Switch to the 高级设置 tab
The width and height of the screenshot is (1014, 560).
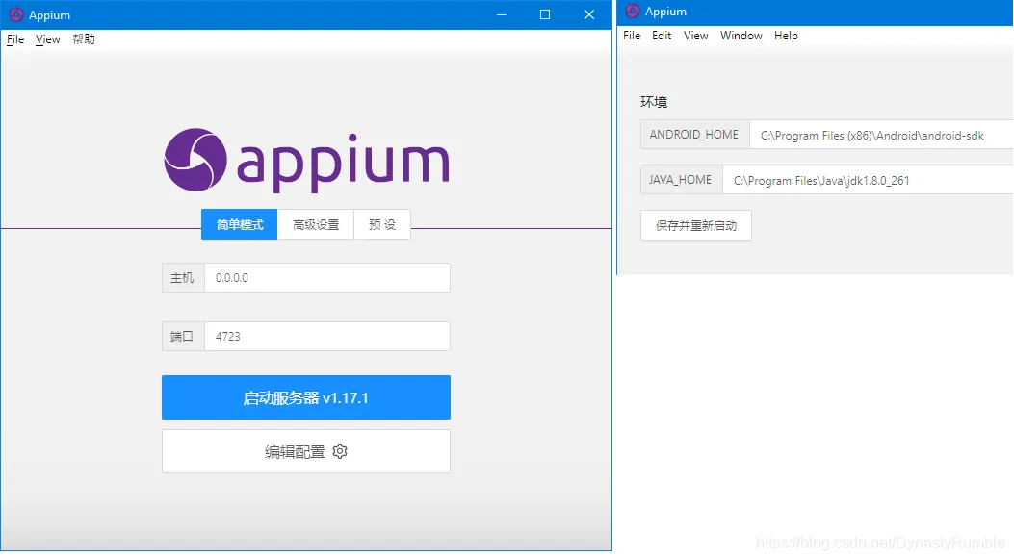click(x=316, y=225)
